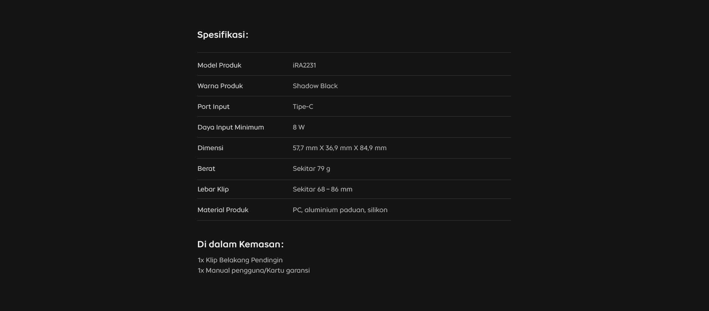
Task: Click the Berat label
Action: (206, 169)
